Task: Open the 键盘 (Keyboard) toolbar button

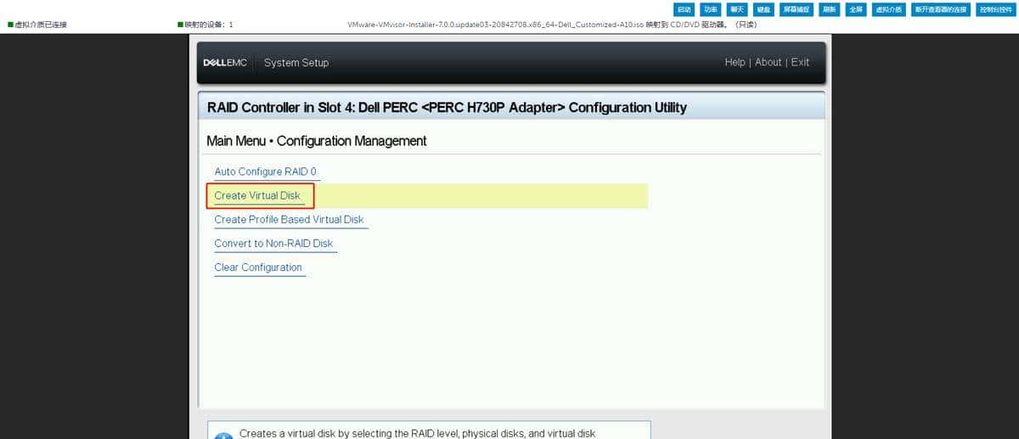Action: [763, 9]
